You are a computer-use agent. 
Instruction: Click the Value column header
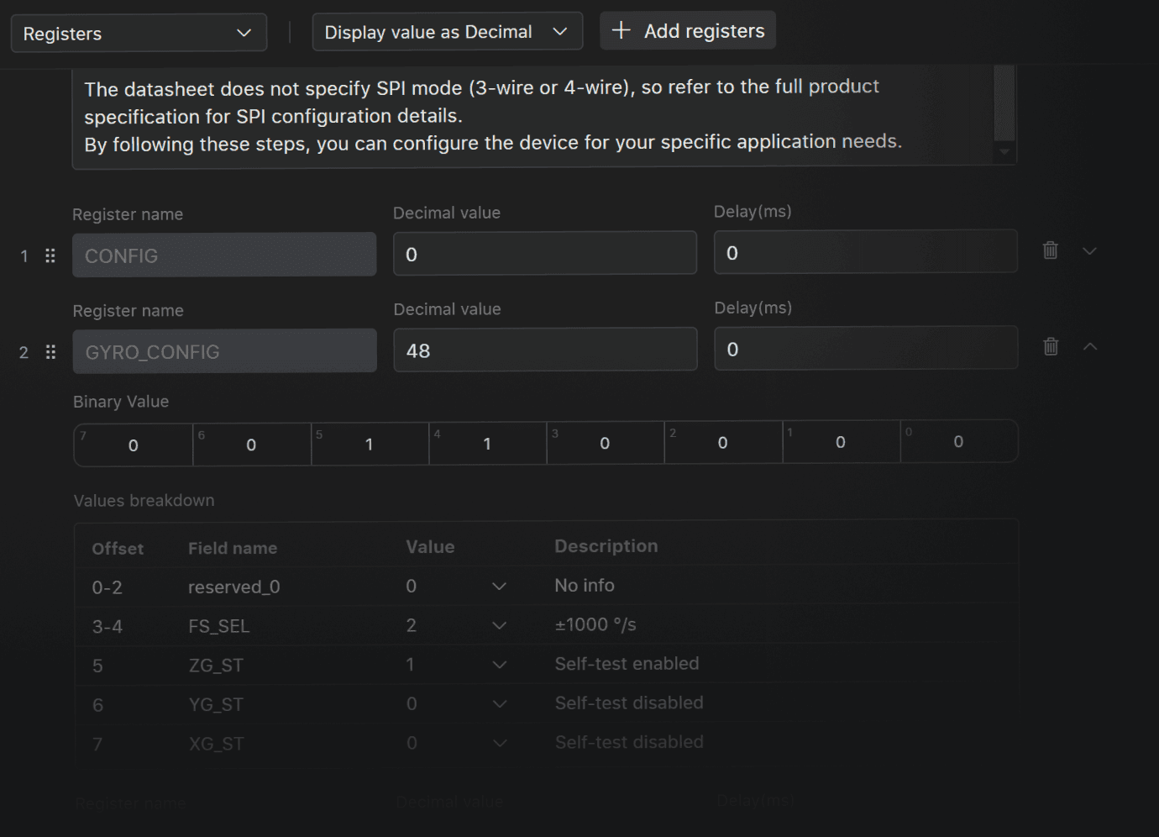tap(430, 547)
